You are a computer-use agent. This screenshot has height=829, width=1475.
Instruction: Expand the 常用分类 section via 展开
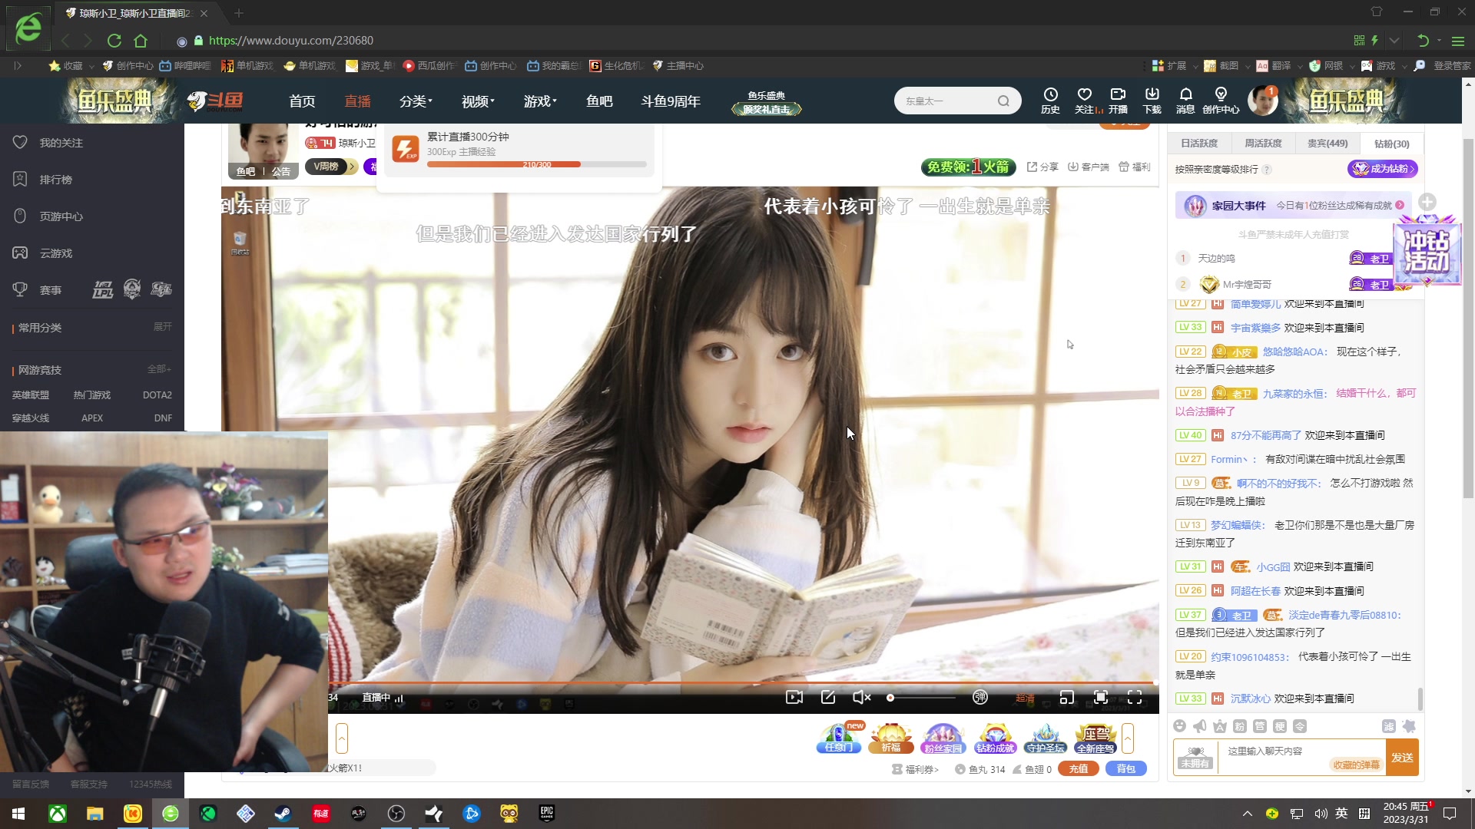162,327
